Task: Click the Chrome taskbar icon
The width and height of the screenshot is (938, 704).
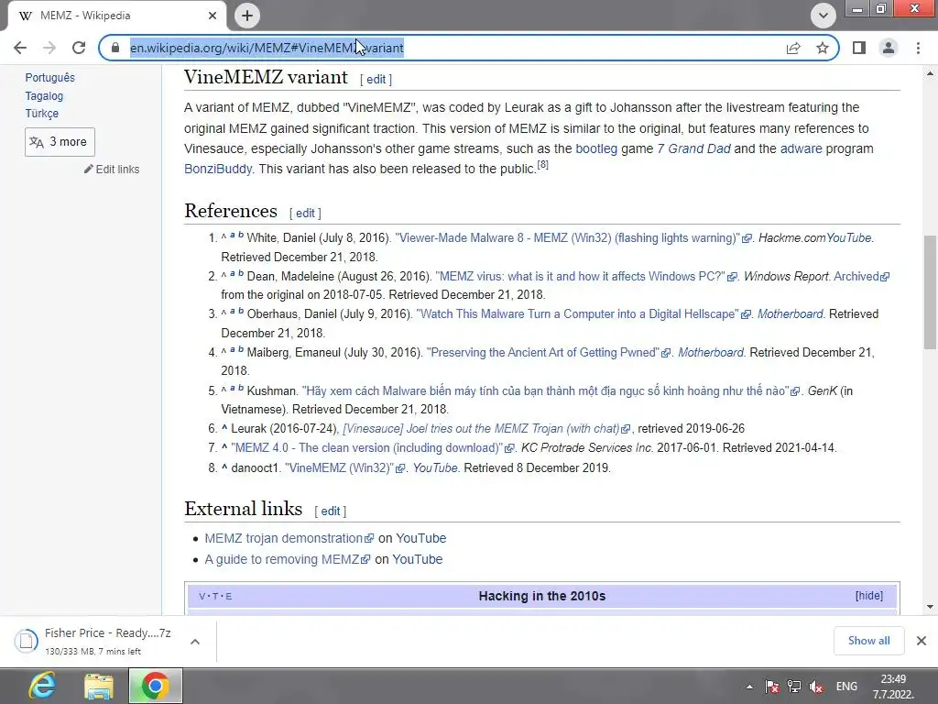Action: [x=155, y=686]
